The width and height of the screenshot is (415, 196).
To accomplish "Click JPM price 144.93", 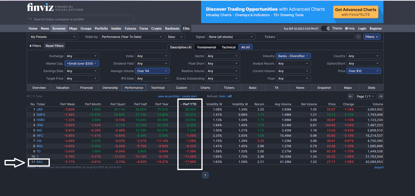I will tap(330, 125).
